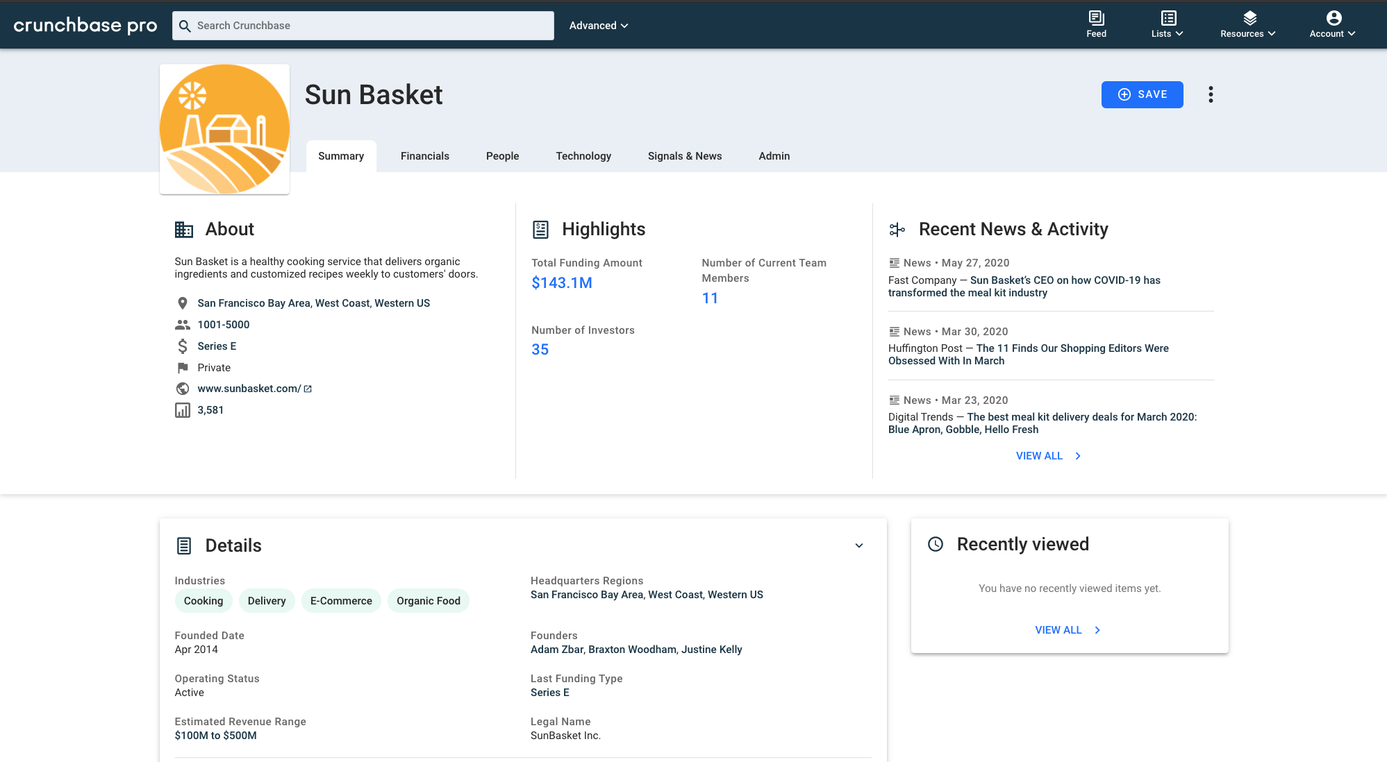Open the Admin tab

pyautogui.click(x=774, y=156)
